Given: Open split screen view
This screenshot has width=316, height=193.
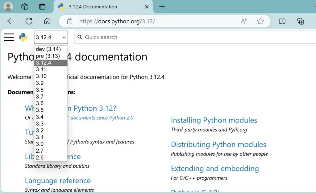Looking at the screenshot, I should point(282,21).
